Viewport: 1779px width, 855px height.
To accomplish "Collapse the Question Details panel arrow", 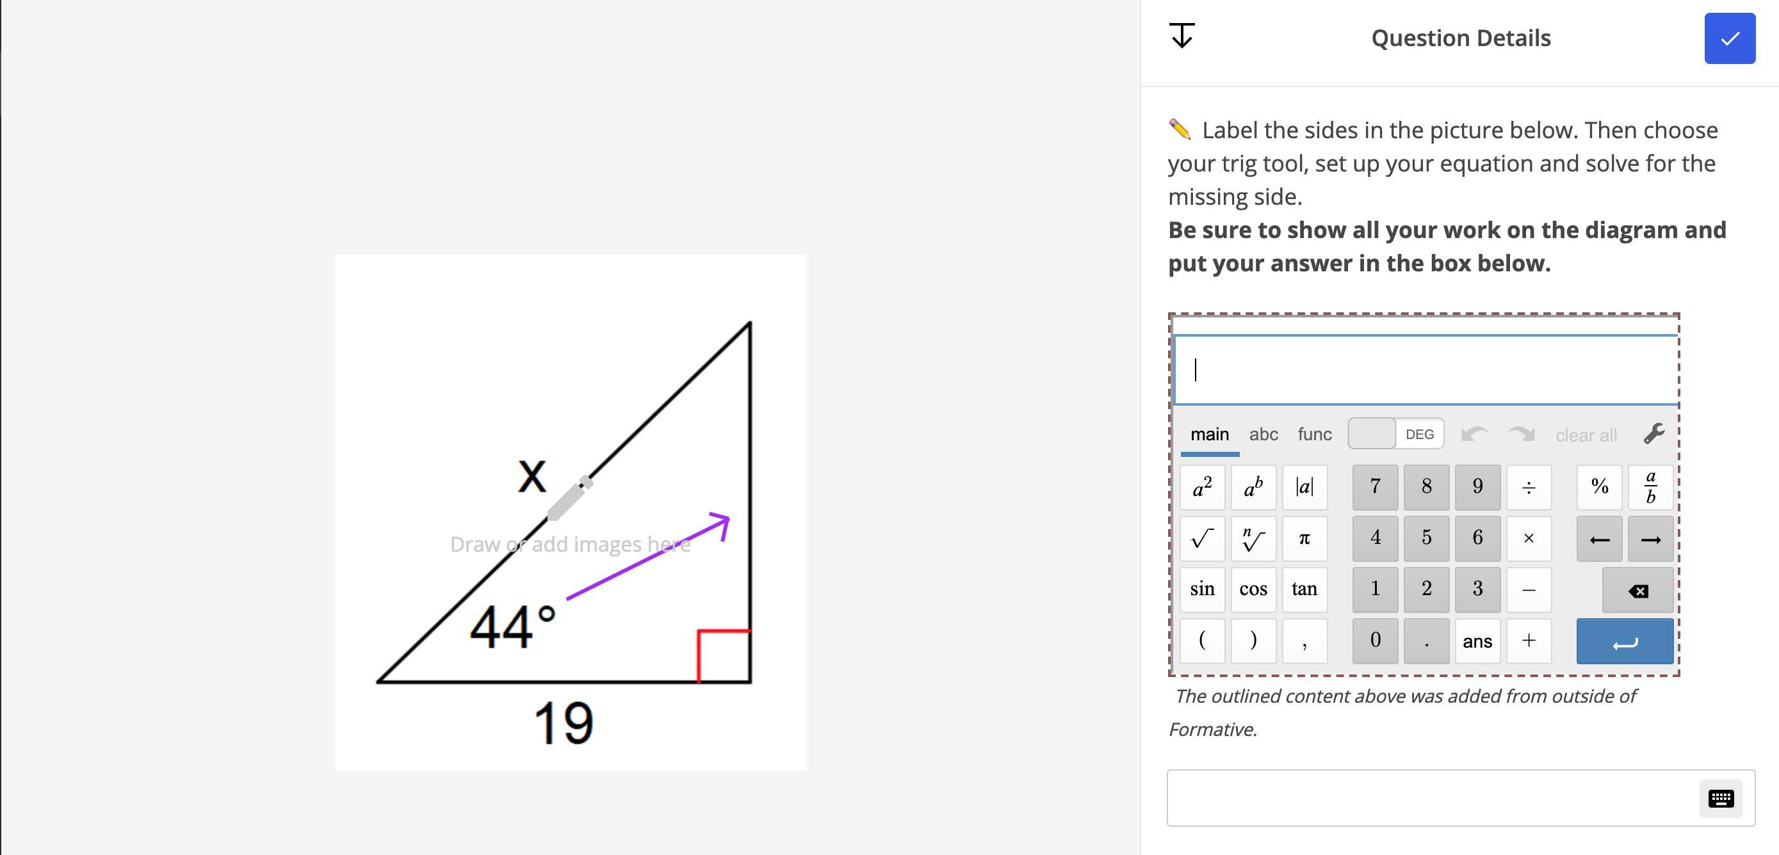I will click(1182, 36).
